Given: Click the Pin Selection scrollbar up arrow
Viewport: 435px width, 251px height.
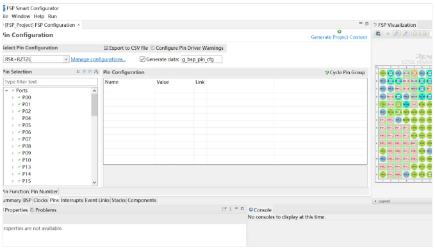Looking at the screenshot, I should [x=94, y=91].
